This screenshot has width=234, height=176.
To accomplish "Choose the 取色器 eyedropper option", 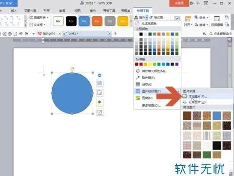I will click(x=157, y=78).
